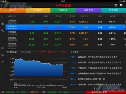Tap the status bar clock 14:43
The image size is (126, 94).
click(63, 1)
